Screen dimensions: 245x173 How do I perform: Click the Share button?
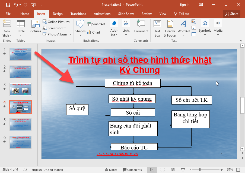(231, 14)
